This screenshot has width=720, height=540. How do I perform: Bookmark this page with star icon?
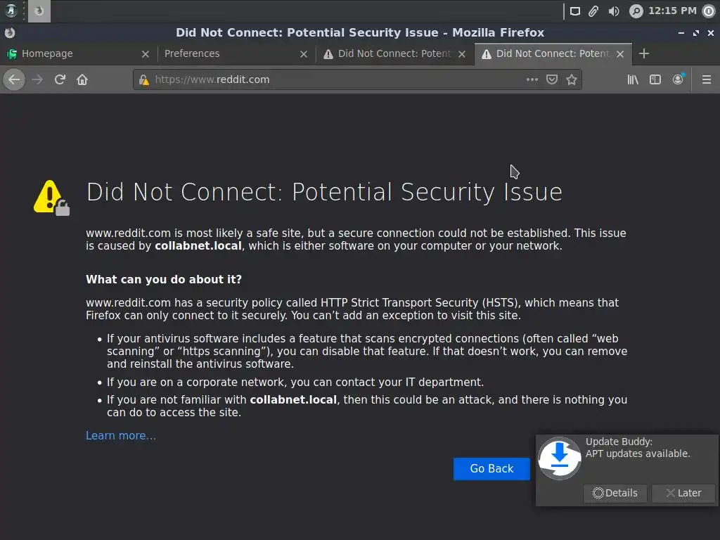pos(572,79)
